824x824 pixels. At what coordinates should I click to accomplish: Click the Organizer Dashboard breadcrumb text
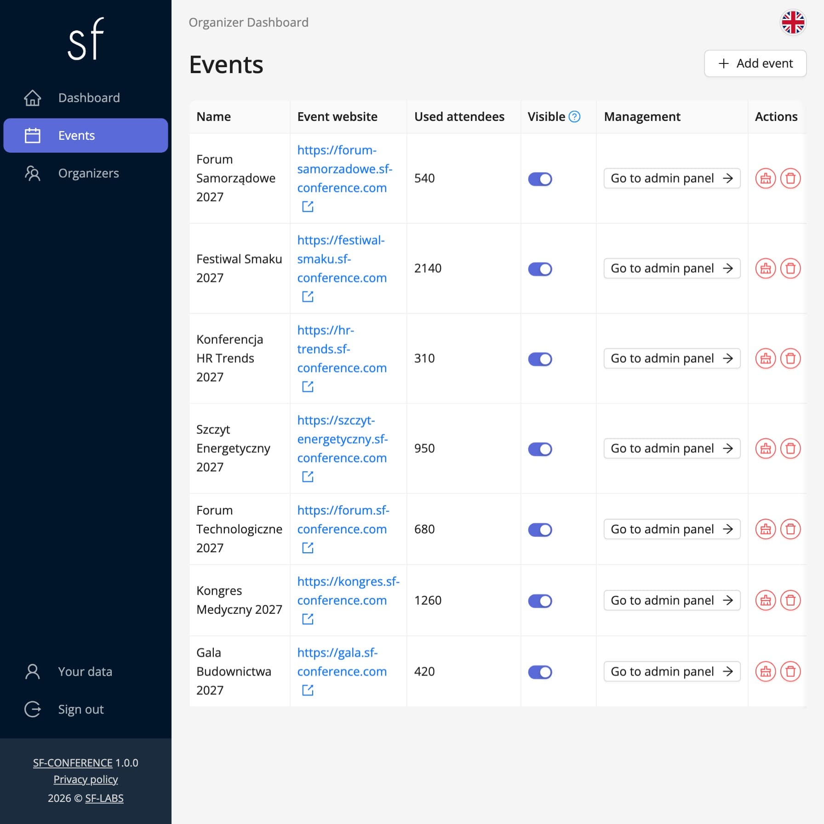tap(248, 23)
